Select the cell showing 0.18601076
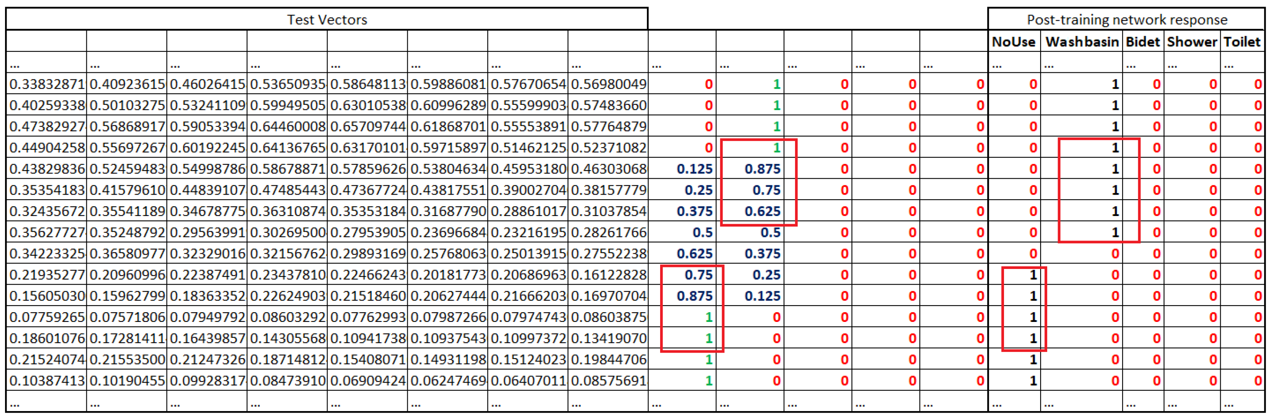 pyautogui.click(x=47, y=338)
